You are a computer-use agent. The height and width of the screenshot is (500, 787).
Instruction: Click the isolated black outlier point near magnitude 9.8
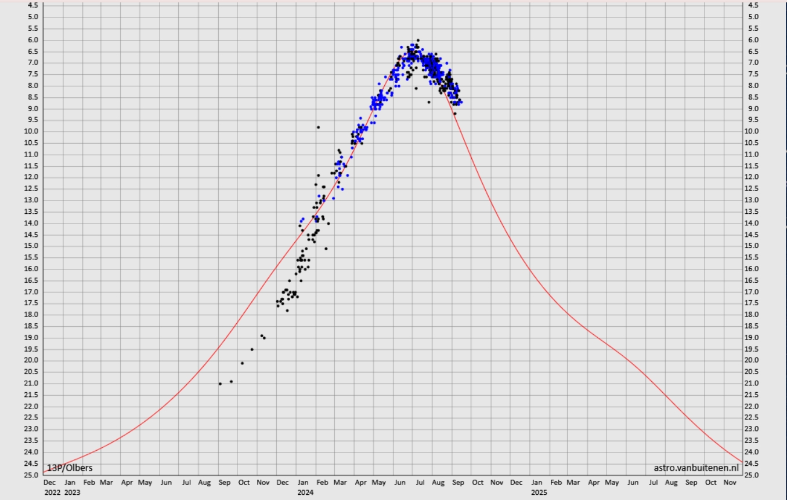tap(318, 127)
